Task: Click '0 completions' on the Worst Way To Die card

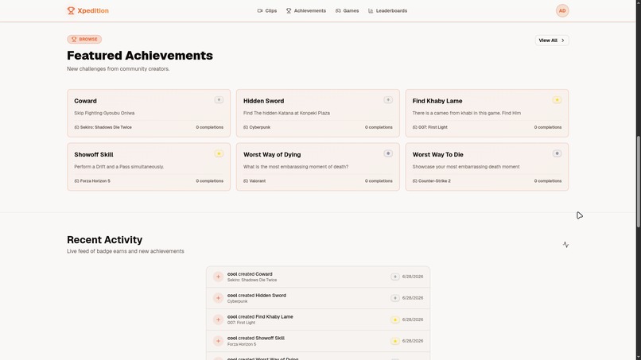Action: (548, 181)
